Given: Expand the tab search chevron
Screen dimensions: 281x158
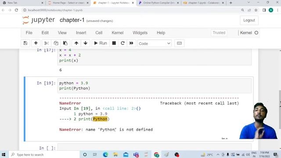Looking at the screenshot, I should click(249, 3).
